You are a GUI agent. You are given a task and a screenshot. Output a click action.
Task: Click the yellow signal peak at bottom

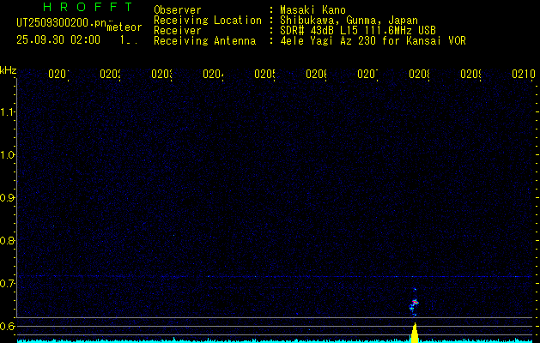(415, 332)
